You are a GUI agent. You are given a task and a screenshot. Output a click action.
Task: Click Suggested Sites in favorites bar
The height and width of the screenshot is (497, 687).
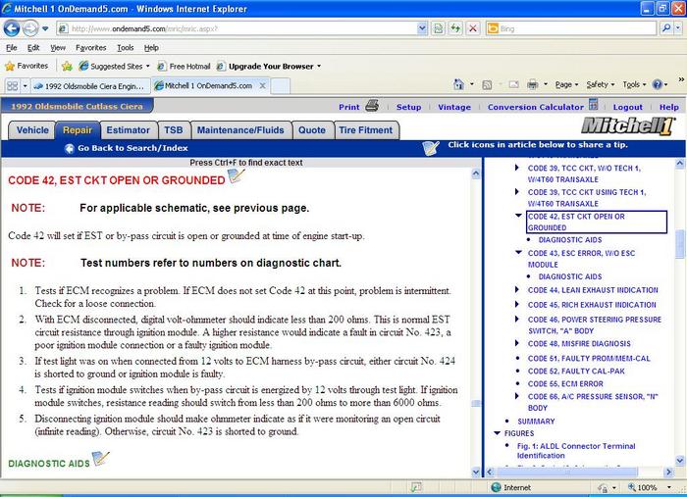(115, 66)
